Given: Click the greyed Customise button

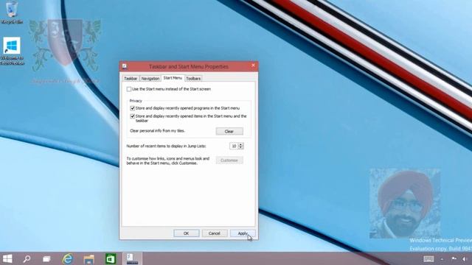Looking at the screenshot, I should (229, 160).
